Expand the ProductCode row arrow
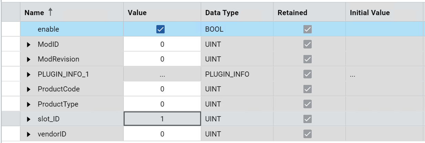The image size is (425, 143). (x=29, y=89)
